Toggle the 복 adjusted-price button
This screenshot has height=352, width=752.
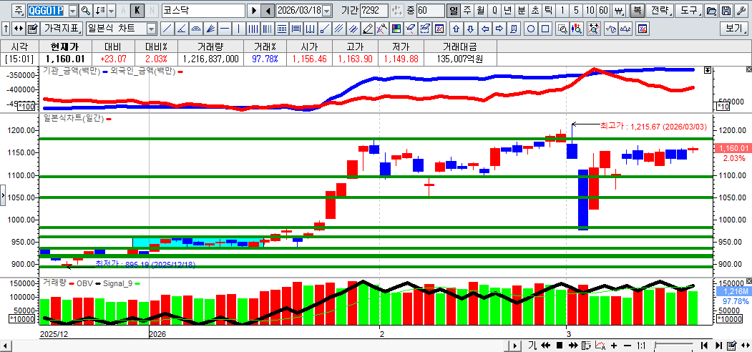tap(636, 11)
